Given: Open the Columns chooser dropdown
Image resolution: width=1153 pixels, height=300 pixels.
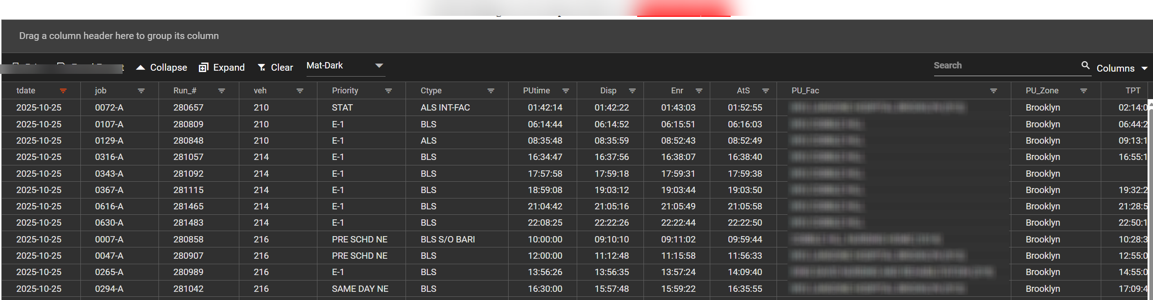Looking at the screenshot, I should click(x=1122, y=68).
